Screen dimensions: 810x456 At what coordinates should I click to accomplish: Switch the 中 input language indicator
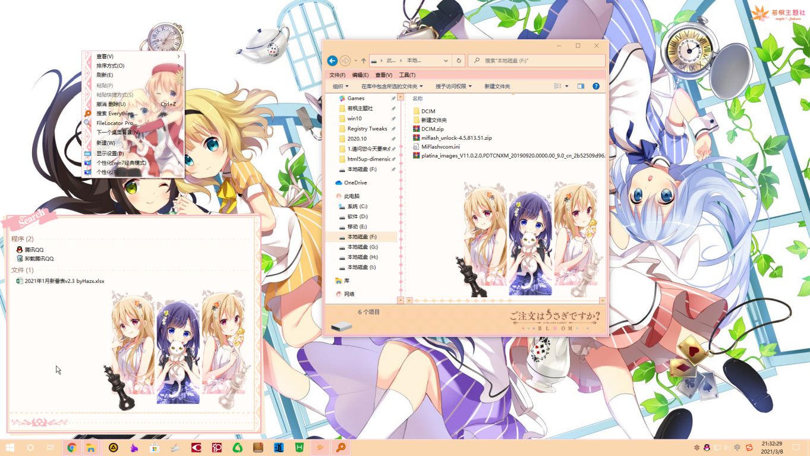pos(737,447)
